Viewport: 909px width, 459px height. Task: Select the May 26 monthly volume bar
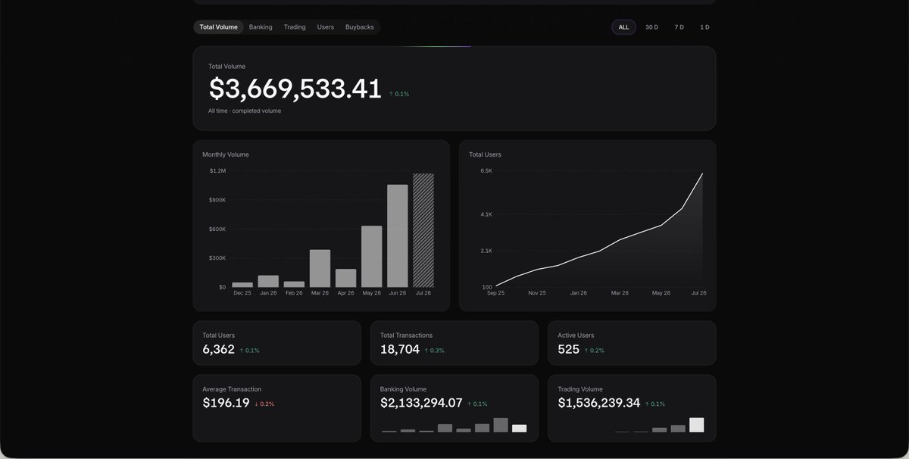tap(371, 257)
